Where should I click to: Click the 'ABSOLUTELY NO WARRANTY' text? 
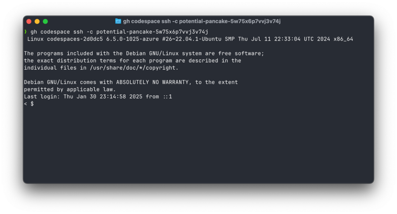[x=152, y=82]
